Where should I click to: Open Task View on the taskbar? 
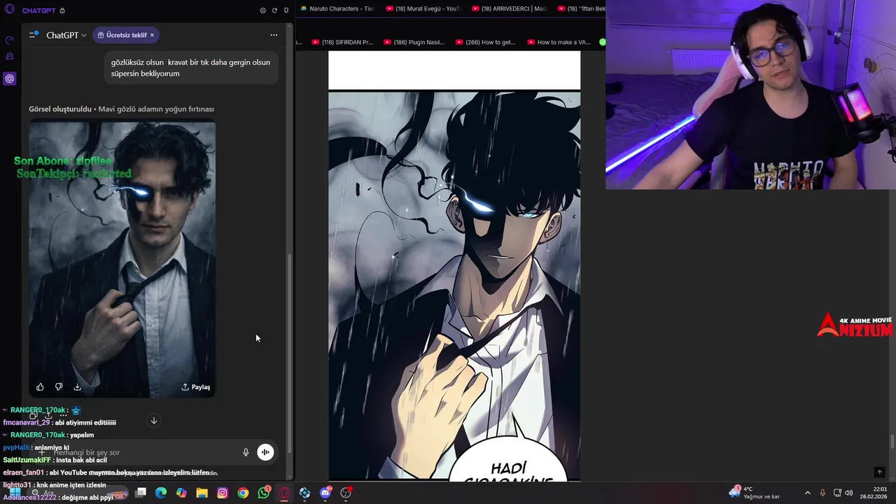[141, 493]
